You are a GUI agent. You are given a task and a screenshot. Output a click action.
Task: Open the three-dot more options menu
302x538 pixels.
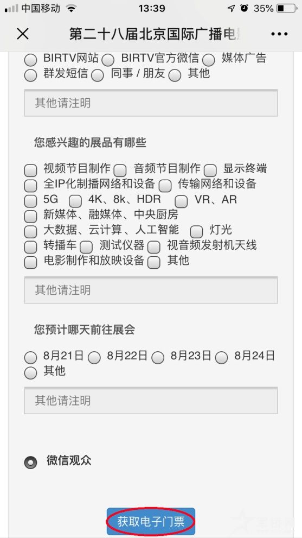279,34
